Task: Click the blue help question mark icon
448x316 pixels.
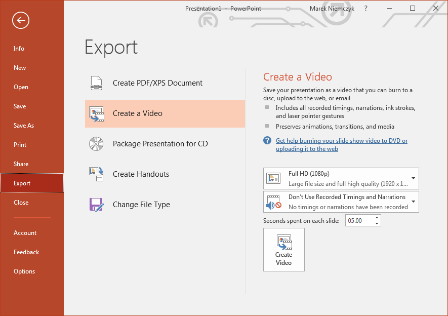Action: coord(267,140)
